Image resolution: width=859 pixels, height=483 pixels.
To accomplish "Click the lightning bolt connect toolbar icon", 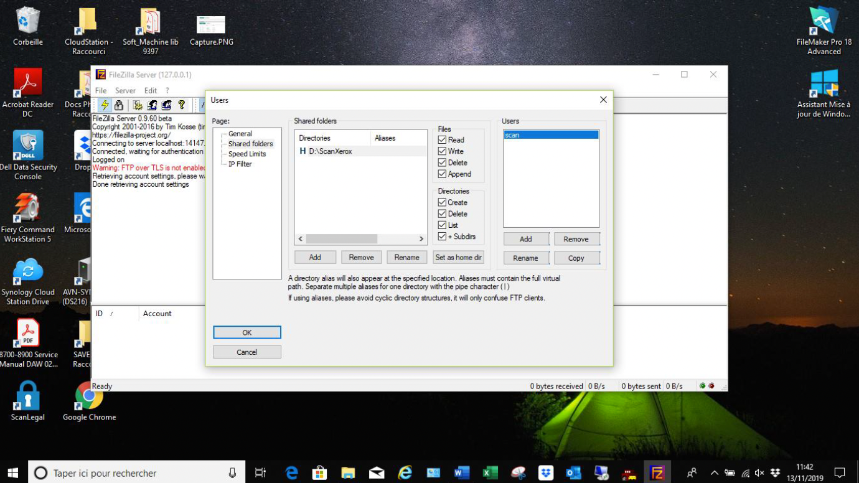I will (105, 105).
